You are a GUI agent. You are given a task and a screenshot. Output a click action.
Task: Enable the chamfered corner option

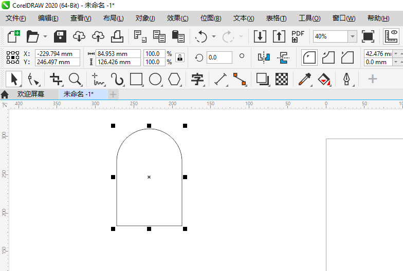348,57
